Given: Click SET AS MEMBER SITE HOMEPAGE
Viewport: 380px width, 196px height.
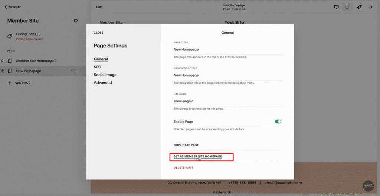Looking at the screenshot, I should click(x=198, y=157).
